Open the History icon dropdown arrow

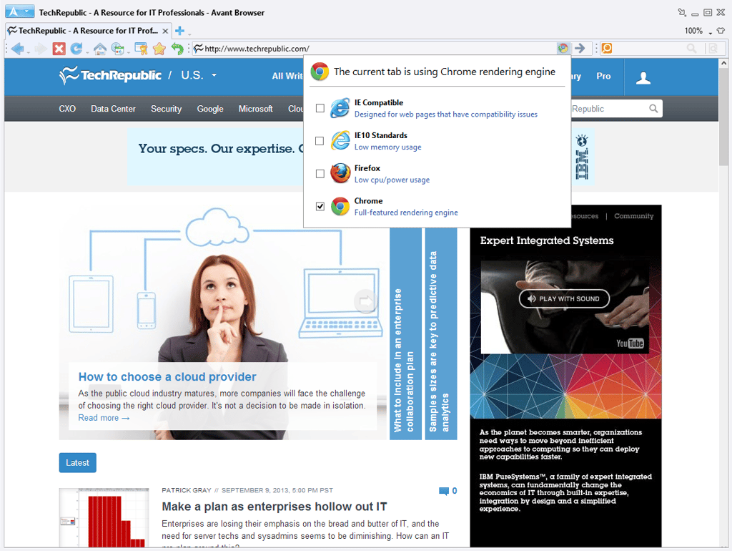point(127,52)
